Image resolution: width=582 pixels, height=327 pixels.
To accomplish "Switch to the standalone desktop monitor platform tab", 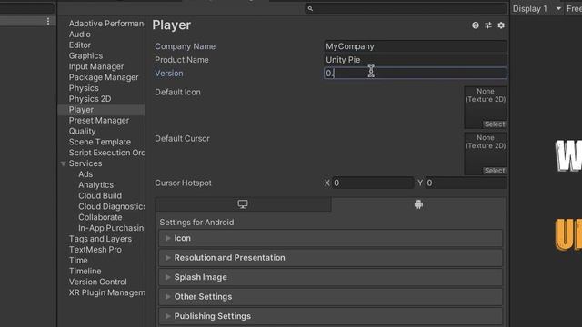I will coord(243,204).
